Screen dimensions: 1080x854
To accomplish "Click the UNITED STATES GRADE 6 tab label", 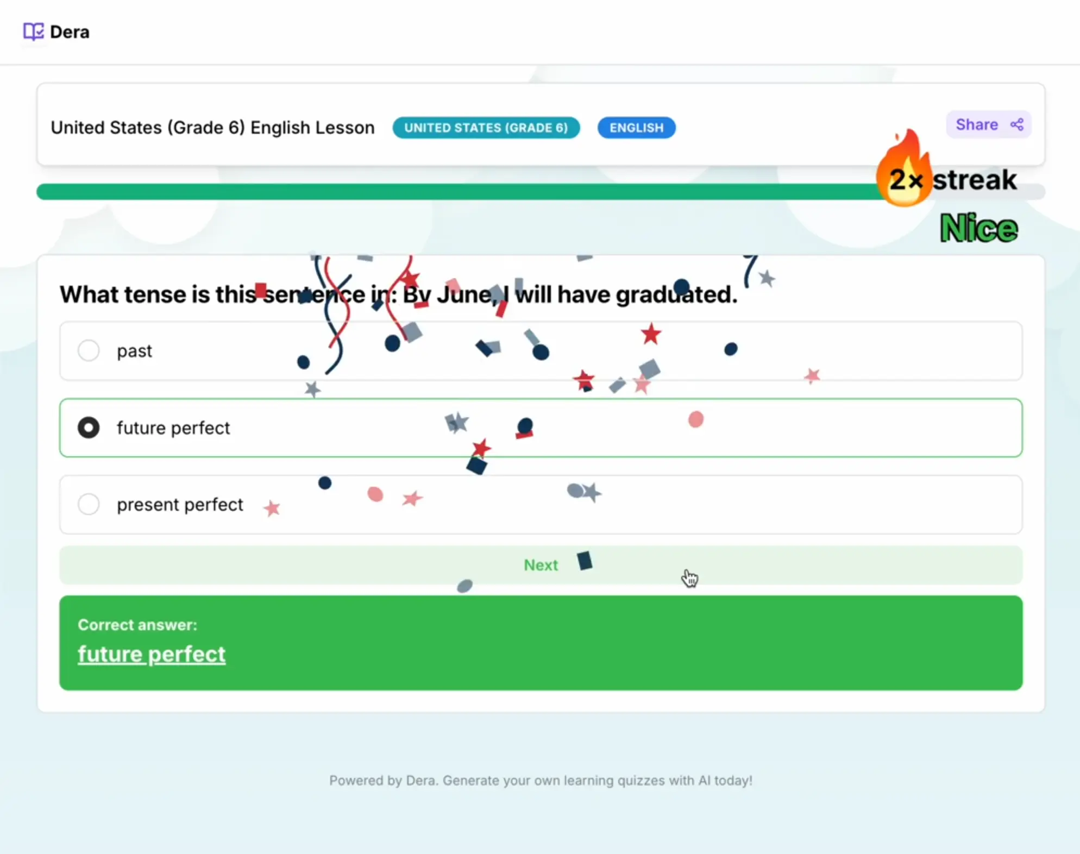I will pyautogui.click(x=486, y=127).
